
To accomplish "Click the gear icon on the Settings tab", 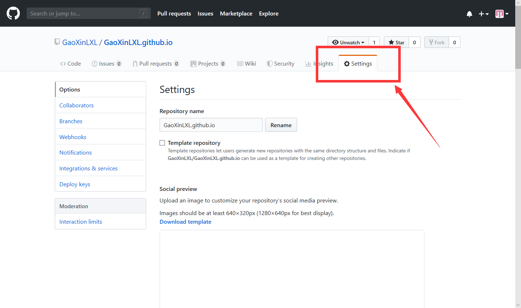I will (347, 63).
